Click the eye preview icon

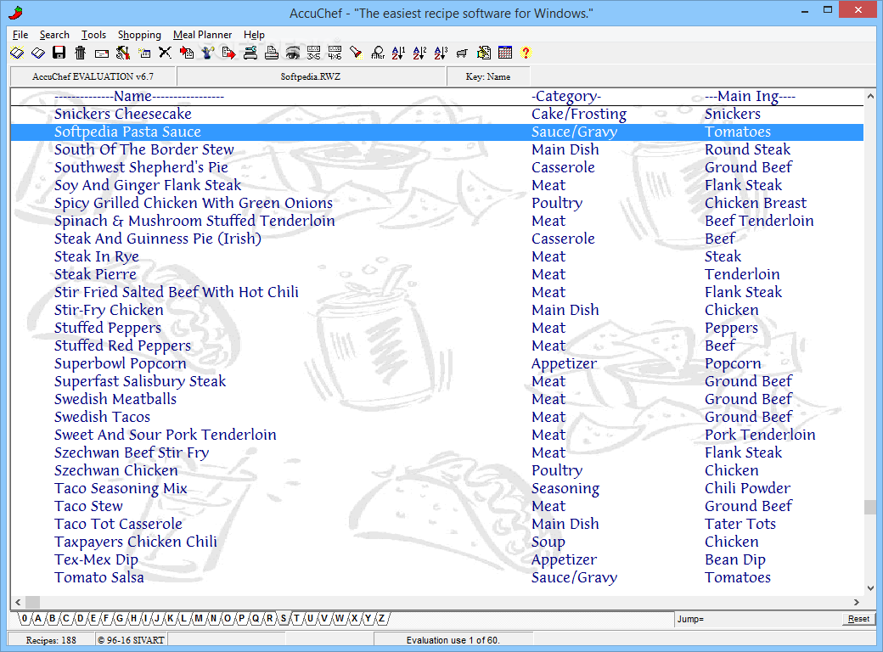click(293, 53)
